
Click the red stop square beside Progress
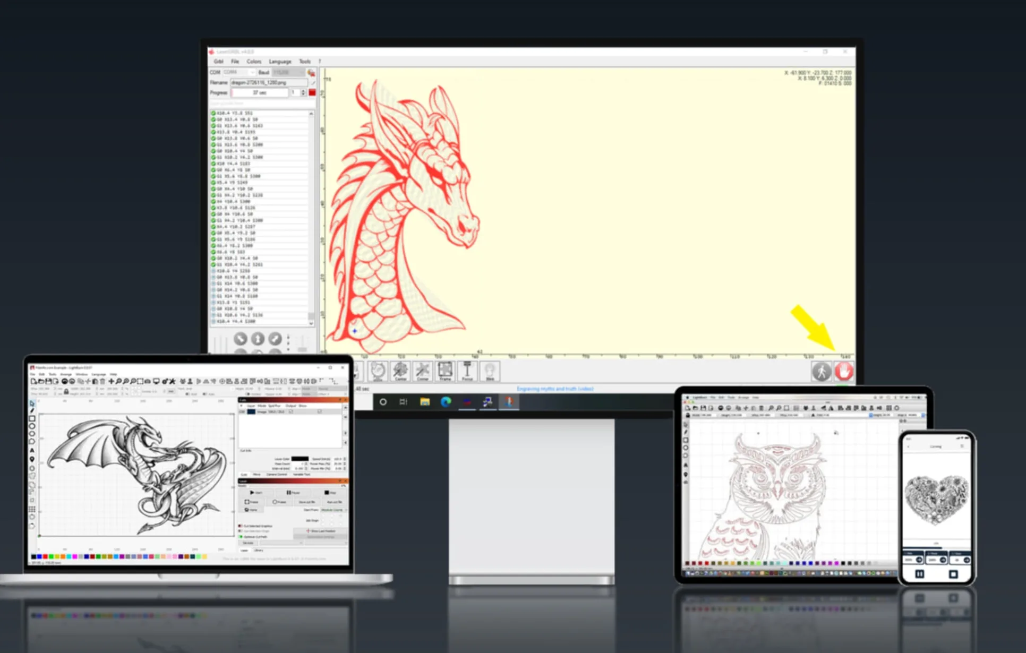(312, 92)
